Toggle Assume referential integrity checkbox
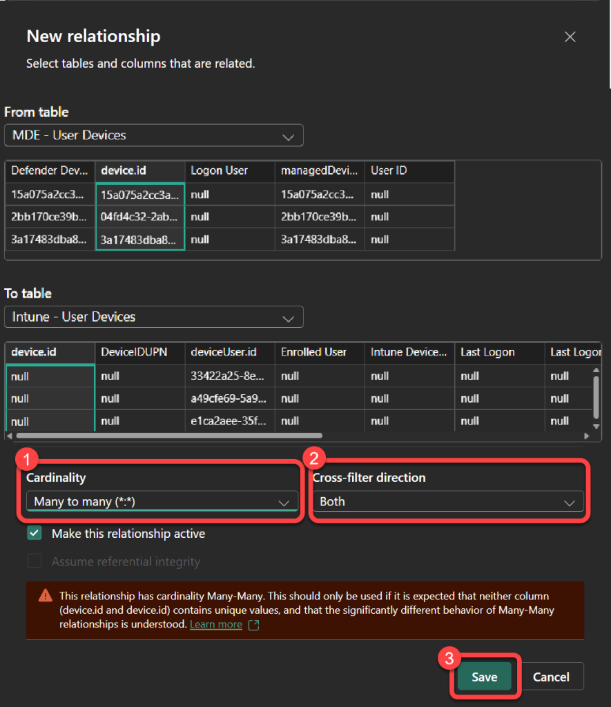 pyautogui.click(x=35, y=561)
